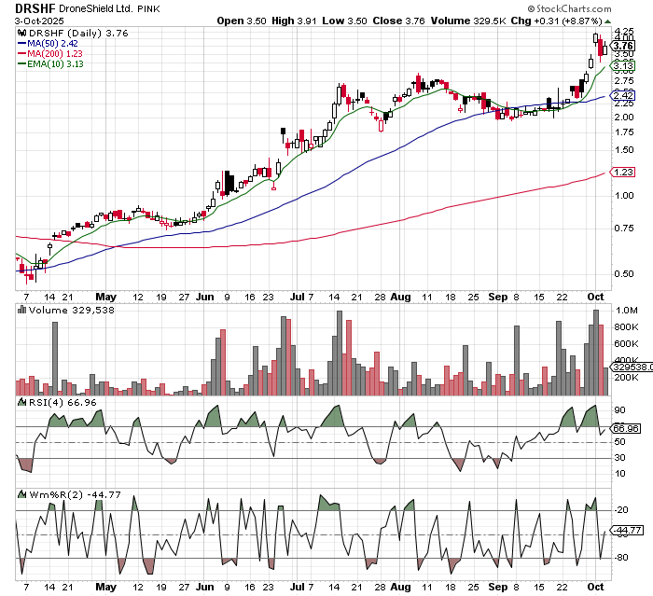Click the -80 level on Wm%R axis

pos(621,557)
